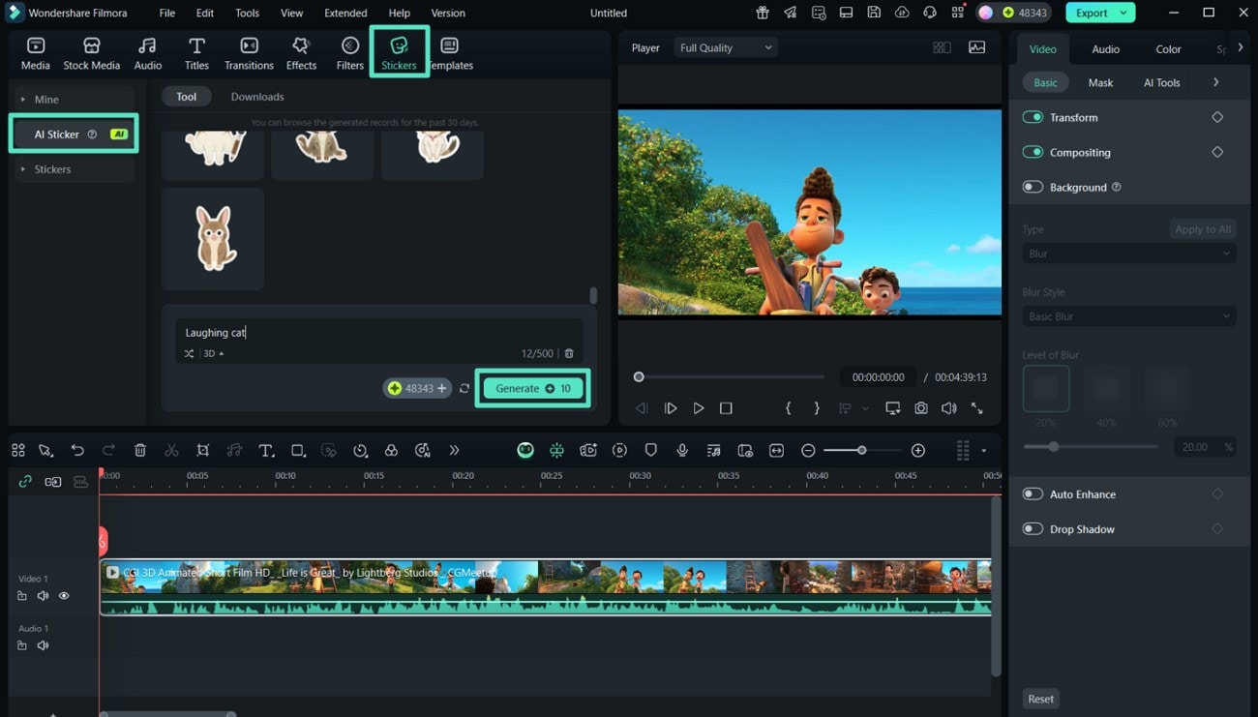Switch to the Color properties tab
This screenshot has height=717, width=1258.
pyautogui.click(x=1168, y=48)
